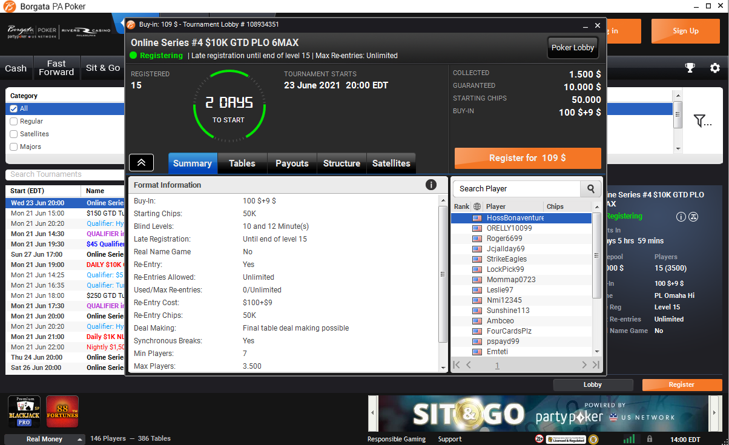Click Lobby button in main window
This screenshot has width=729, height=445.
593,384
